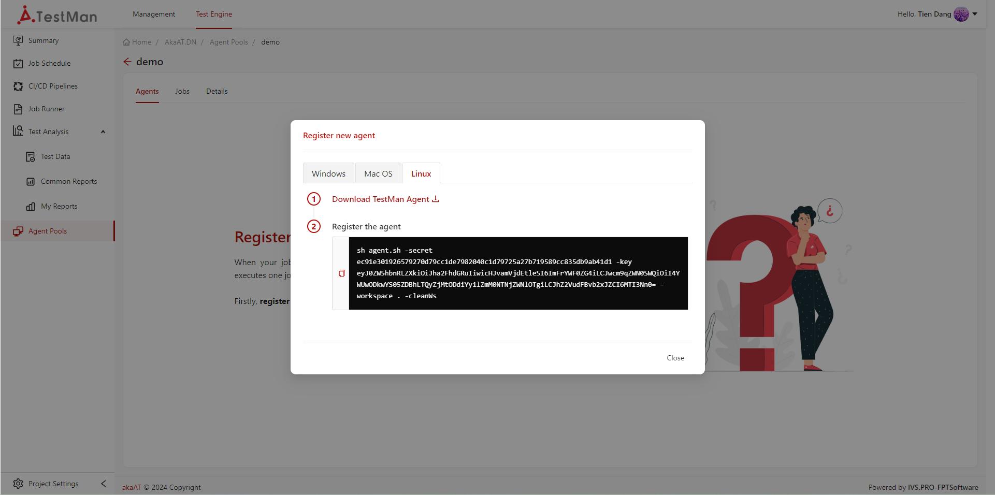The width and height of the screenshot is (995, 495).
Task: Click the agent registration command code block
Action: pos(518,273)
